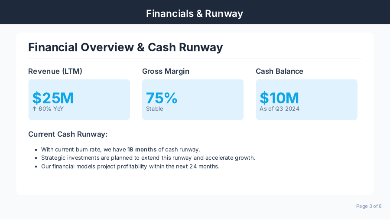
Task: Click the "Gross Margin" label
Action: click(x=166, y=71)
